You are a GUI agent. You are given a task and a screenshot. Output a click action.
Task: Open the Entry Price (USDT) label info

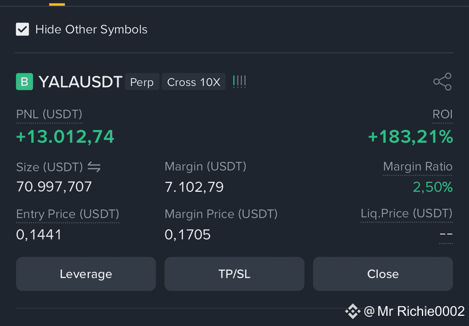tap(67, 215)
